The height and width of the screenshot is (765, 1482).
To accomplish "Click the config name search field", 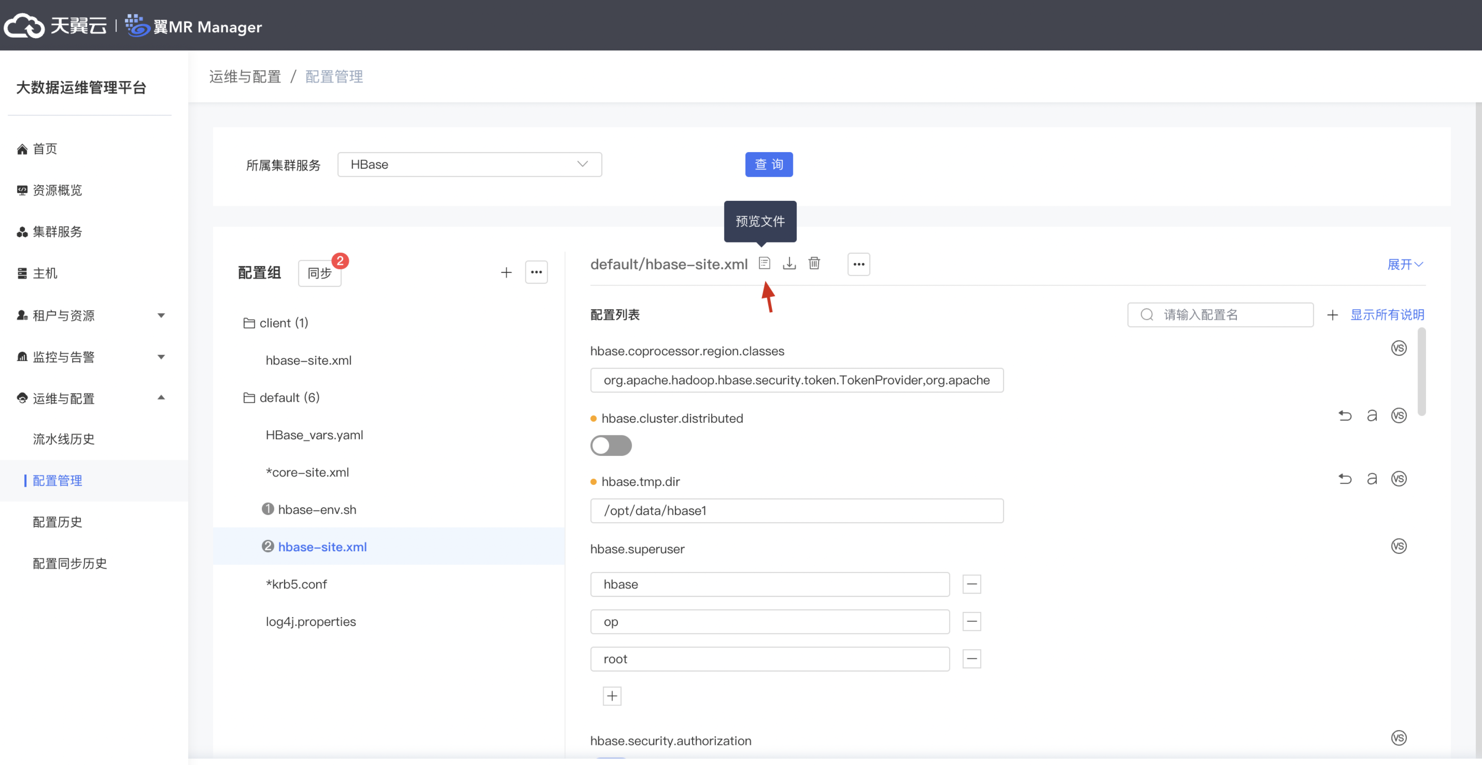I will pos(1220,314).
